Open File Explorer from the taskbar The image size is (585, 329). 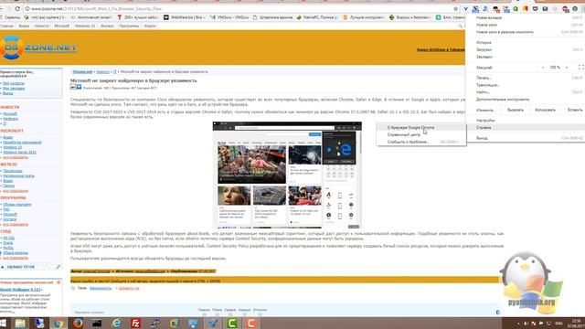20,323
